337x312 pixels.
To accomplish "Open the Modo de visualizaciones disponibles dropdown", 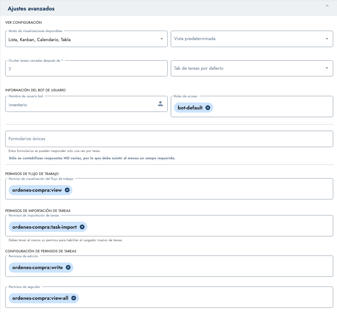I will pyautogui.click(x=161, y=39).
